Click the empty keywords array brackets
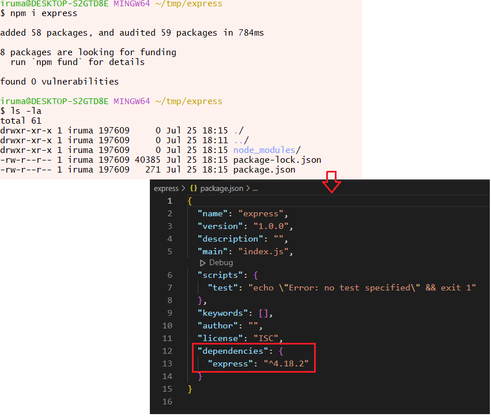 pyautogui.click(x=263, y=313)
